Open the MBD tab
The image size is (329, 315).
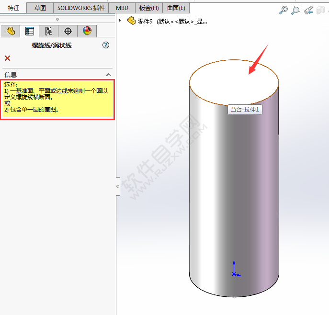[x=122, y=8]
